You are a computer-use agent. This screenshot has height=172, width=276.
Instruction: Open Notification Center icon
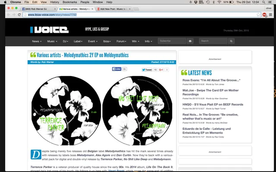(270, 2)
